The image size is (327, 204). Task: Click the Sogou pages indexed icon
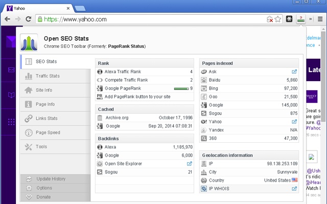(204, 113)
